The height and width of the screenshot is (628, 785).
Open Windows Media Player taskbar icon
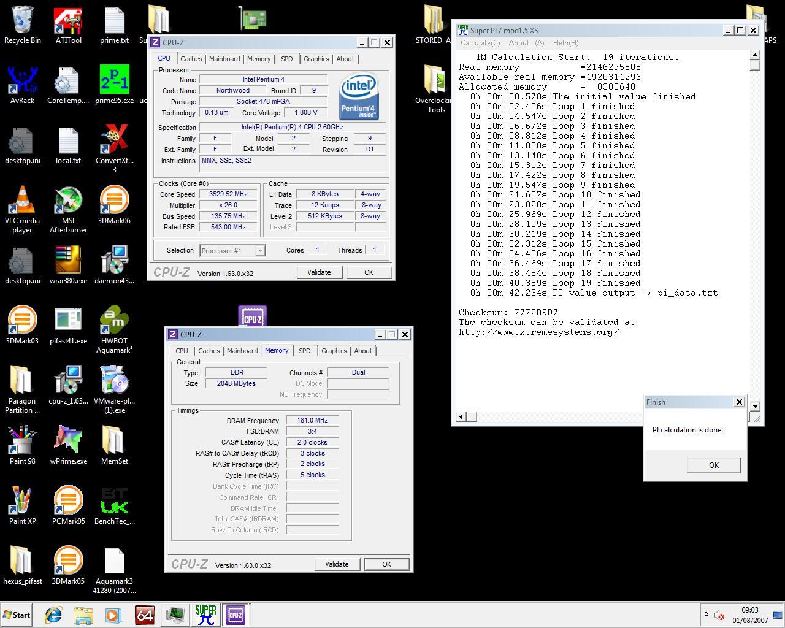click(113, 615)
